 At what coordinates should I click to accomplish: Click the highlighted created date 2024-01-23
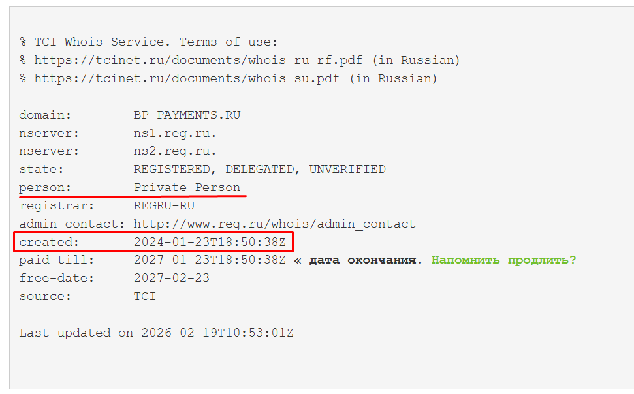pos(210,242)
